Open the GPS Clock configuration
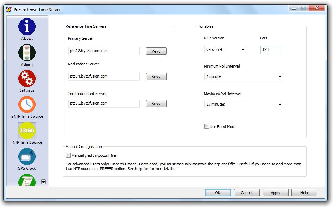The image size is (333, 207). point(27,156)
